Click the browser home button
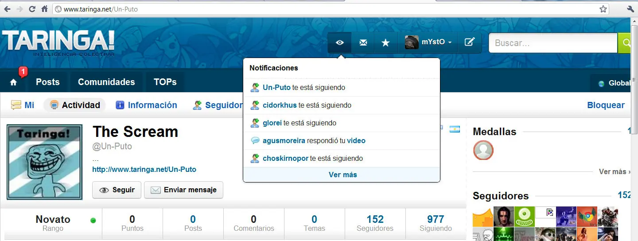638x241 pixels. click(44, 9)
